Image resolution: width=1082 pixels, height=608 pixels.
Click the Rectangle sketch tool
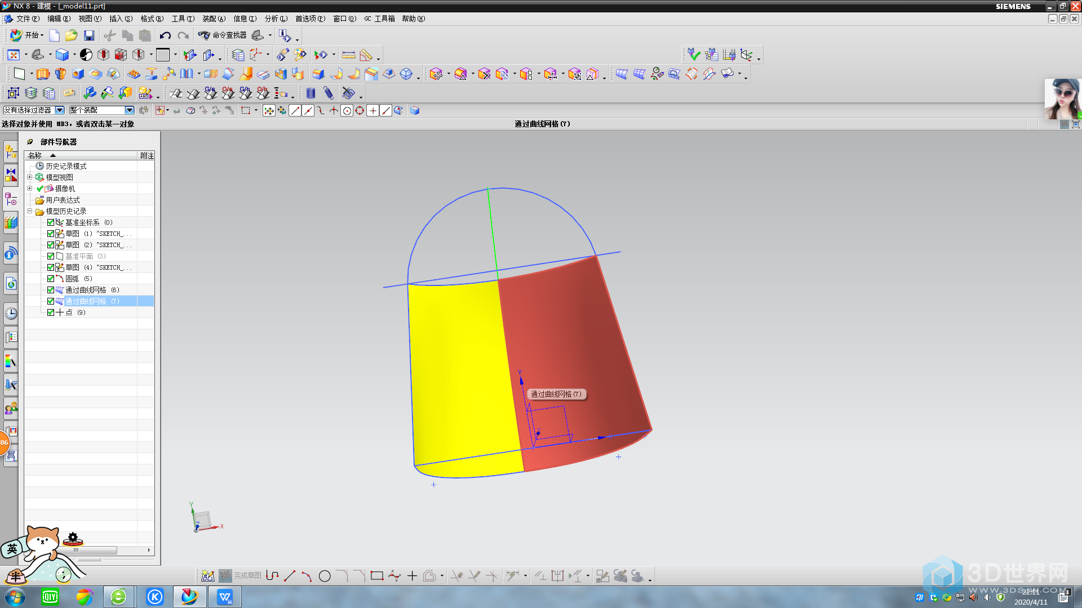pyautogui.click(x=377, y=576)
